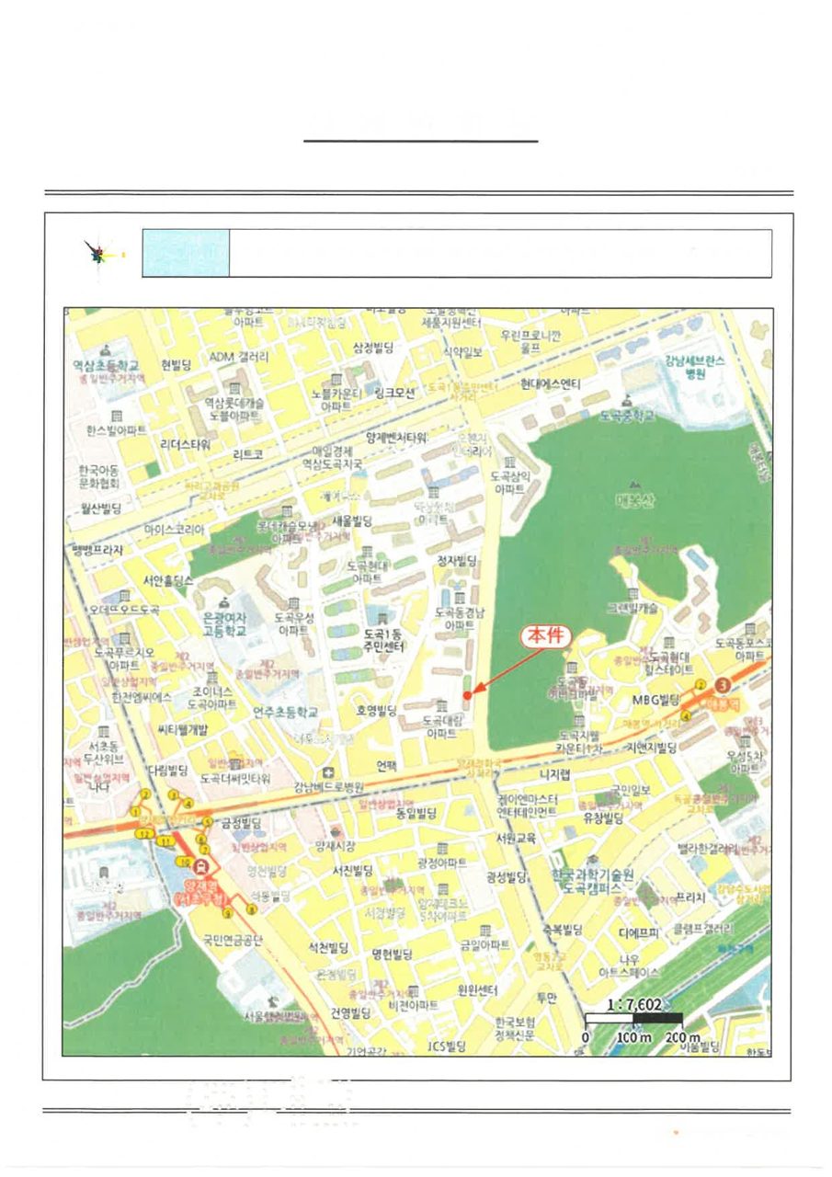Click the 언주초등학교 label

[285, 712]
